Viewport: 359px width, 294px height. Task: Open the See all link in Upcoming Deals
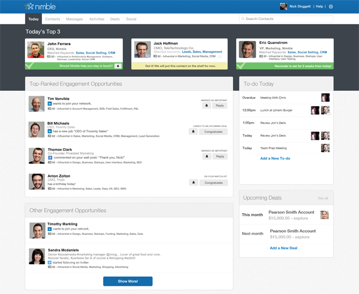323,198
